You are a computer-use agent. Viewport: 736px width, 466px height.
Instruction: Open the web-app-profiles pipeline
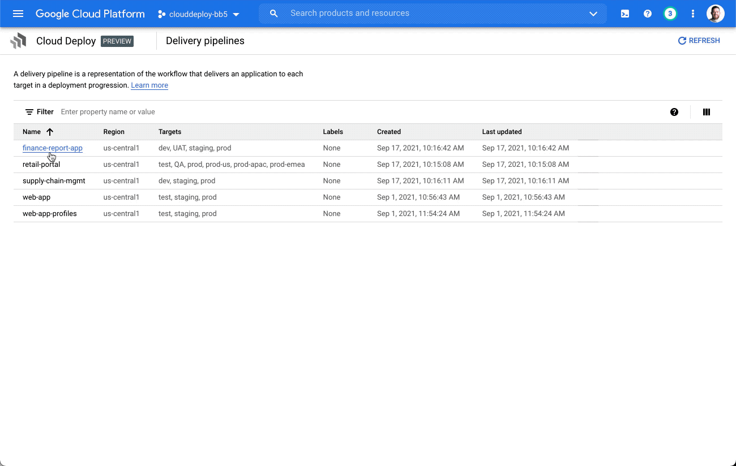pyautogui.click(x=50, y=214)
